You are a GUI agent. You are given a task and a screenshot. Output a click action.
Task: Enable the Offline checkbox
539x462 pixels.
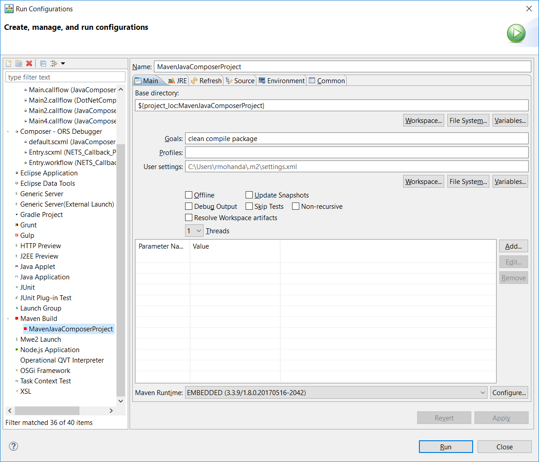tap(188, 195)
